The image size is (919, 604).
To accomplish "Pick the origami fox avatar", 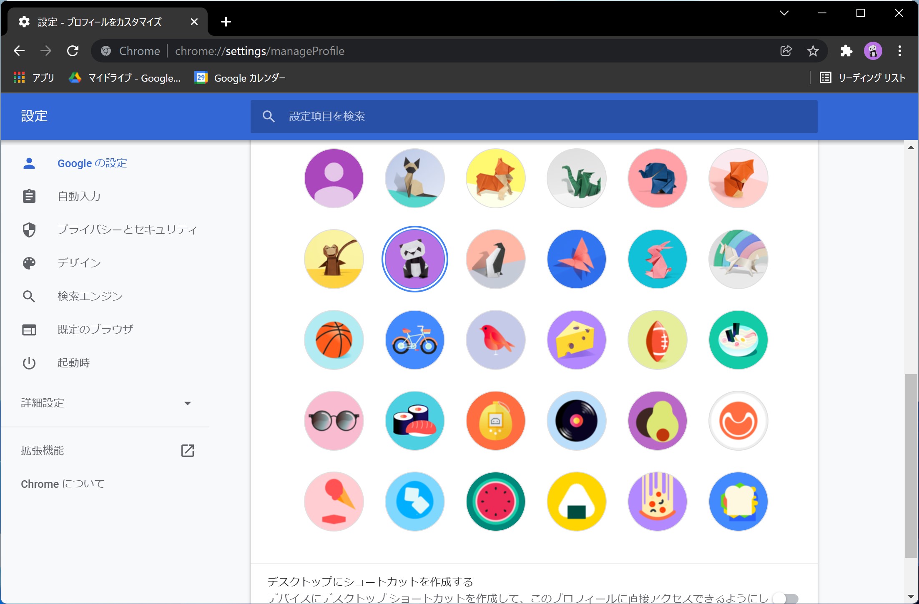I will click(x=738, y=178).
